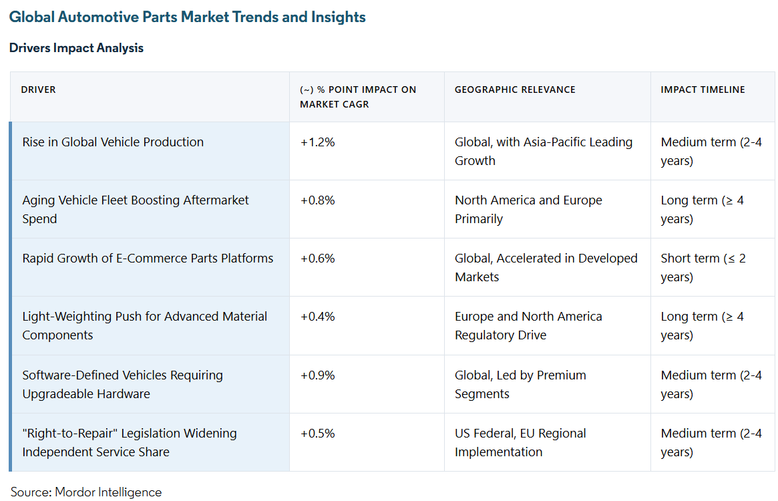
Task: Select the DRIVER column header
Action: point(39,90)
